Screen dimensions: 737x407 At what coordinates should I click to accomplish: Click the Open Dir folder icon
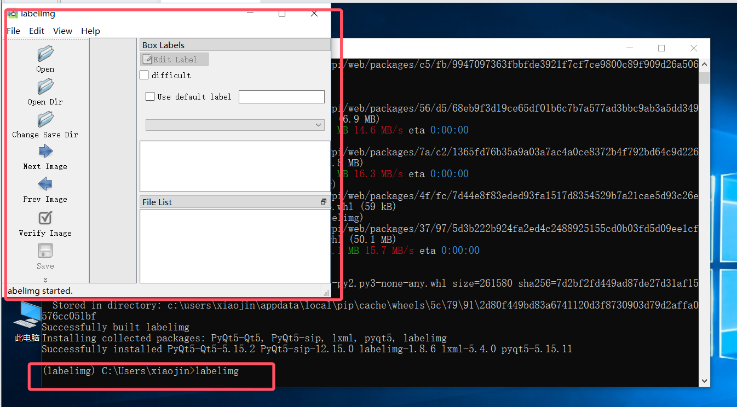pos(45,86)
